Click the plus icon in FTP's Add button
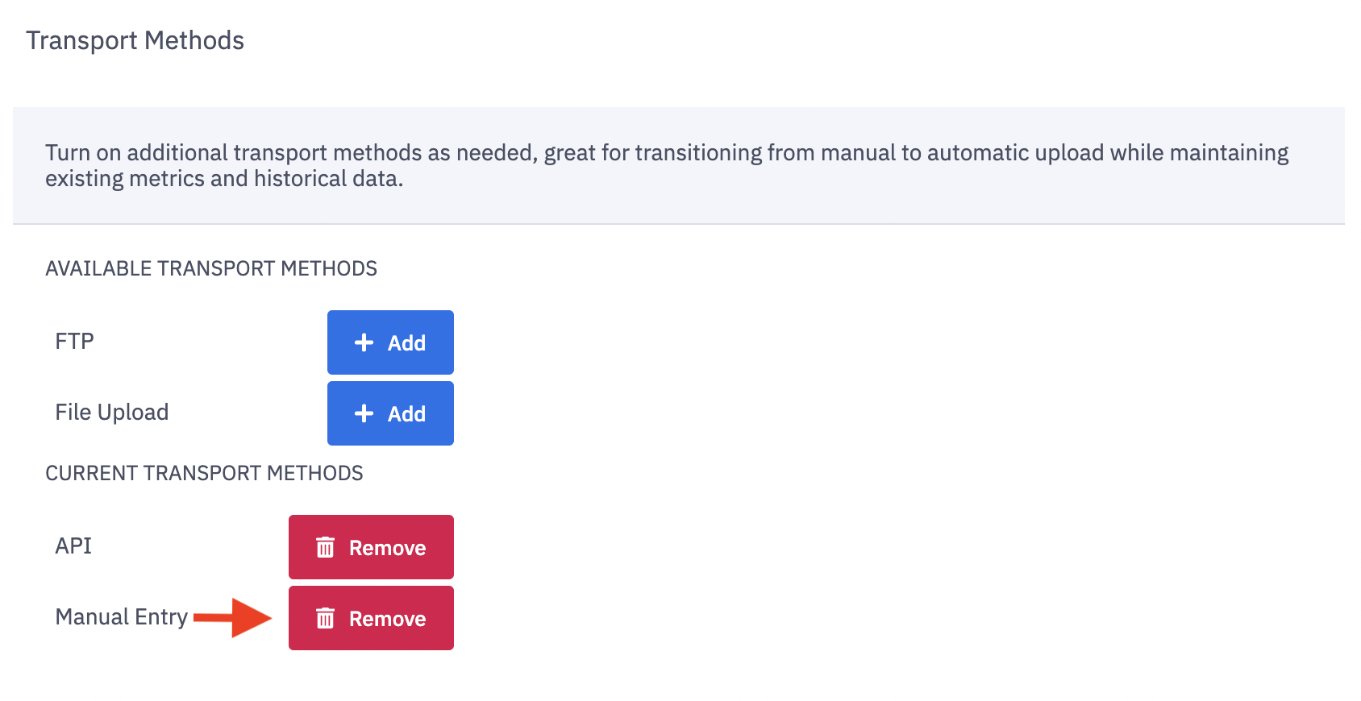The height and width of the screenshot is (701, 1361). coord(364,342)
